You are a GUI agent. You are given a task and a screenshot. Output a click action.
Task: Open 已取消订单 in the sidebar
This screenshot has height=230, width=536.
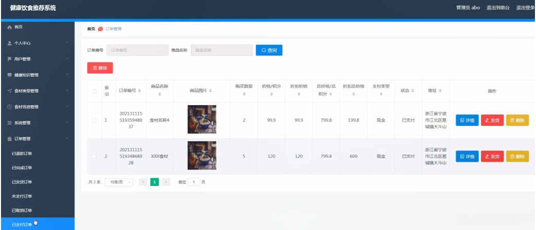22,210
